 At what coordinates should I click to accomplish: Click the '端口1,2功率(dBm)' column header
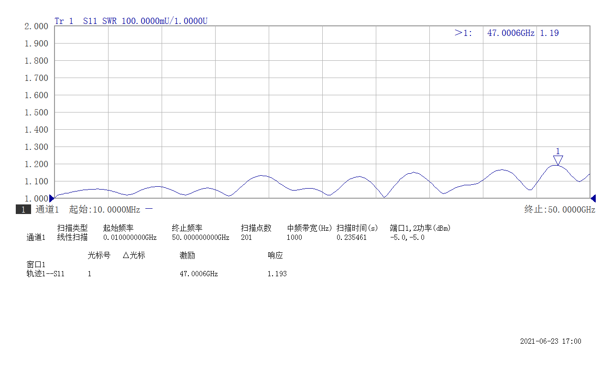[x=420, y=228]
